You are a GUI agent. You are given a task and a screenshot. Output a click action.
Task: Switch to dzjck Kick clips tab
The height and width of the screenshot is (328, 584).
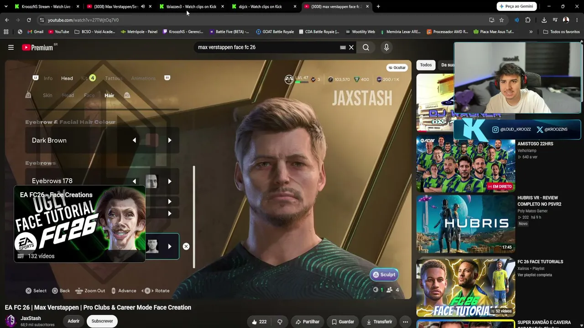pos(264,6)
